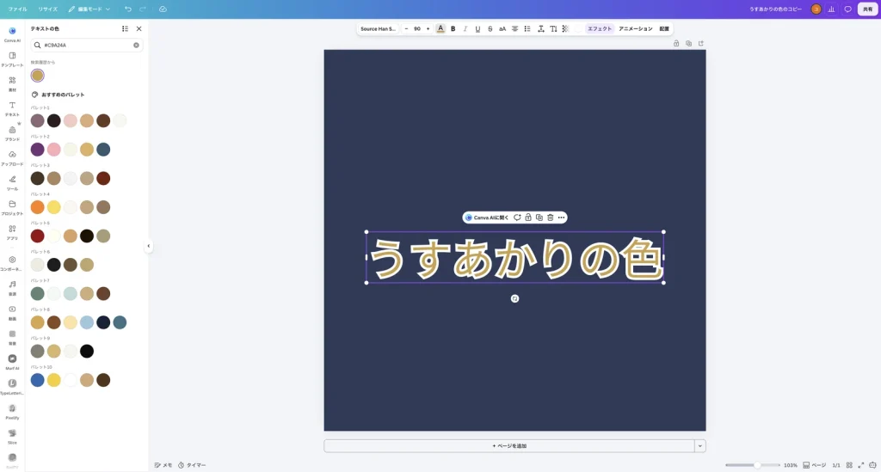
Task: Open the list formatting option
Action: [527, 28]
